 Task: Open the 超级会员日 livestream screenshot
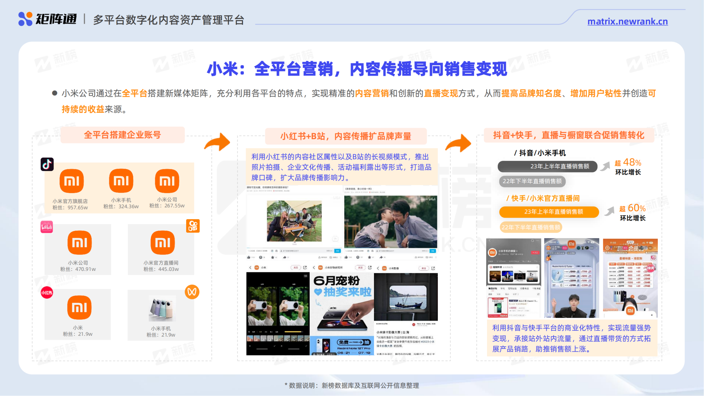(x=630, y=278)
